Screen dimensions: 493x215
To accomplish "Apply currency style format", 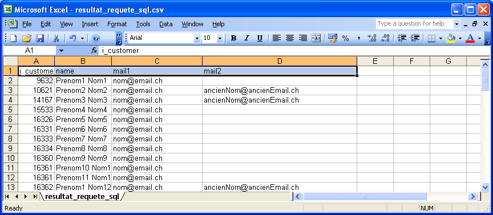I will point(332,38).
